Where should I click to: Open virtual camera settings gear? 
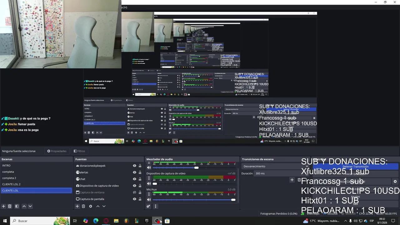click(395, 182)
